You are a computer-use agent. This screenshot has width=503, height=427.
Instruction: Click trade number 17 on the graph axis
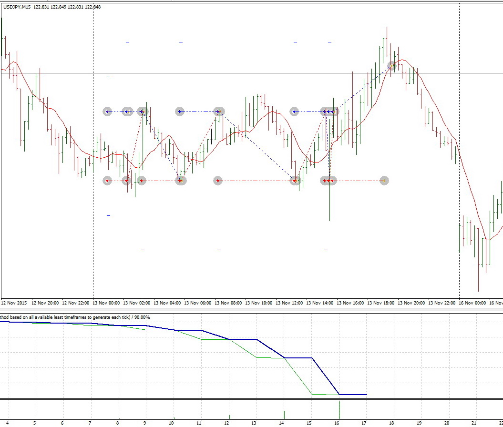[x=364, y=423]
